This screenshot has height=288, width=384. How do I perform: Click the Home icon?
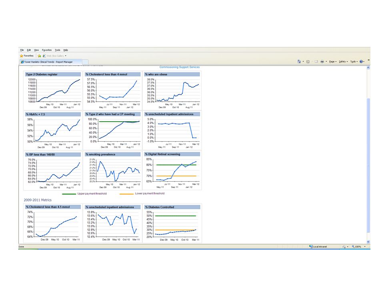[299, 62]
